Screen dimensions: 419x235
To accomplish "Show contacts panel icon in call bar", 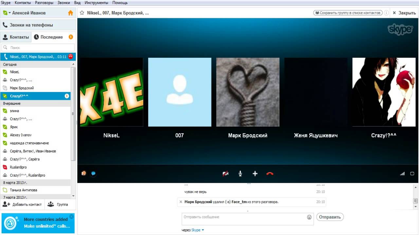I will 84,173.
